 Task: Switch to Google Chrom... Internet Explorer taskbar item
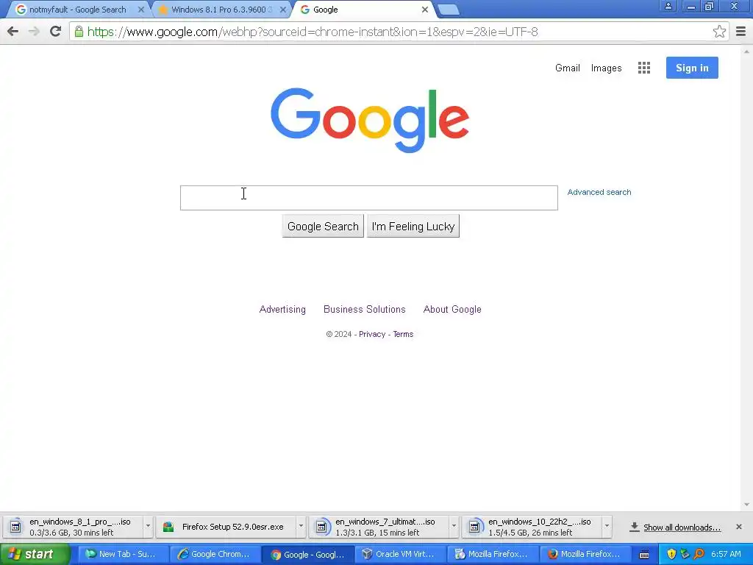click(x=215, y=555)
